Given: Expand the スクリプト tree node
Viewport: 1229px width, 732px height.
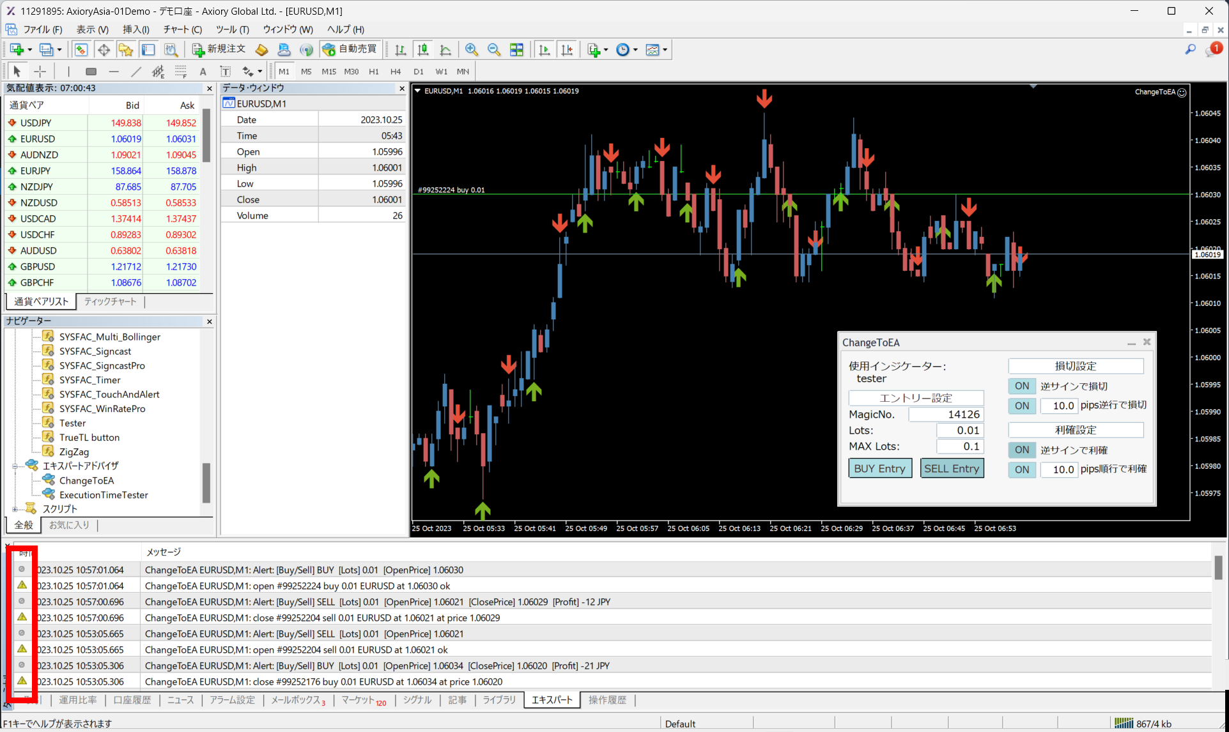Looking at the screenshot, I should (x=15, y=509).
